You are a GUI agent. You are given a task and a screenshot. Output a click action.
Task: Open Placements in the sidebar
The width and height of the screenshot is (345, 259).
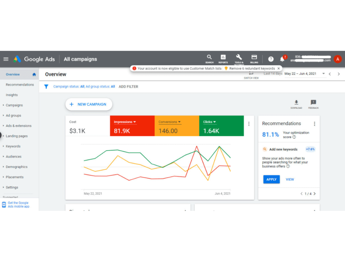coord(14,177)
